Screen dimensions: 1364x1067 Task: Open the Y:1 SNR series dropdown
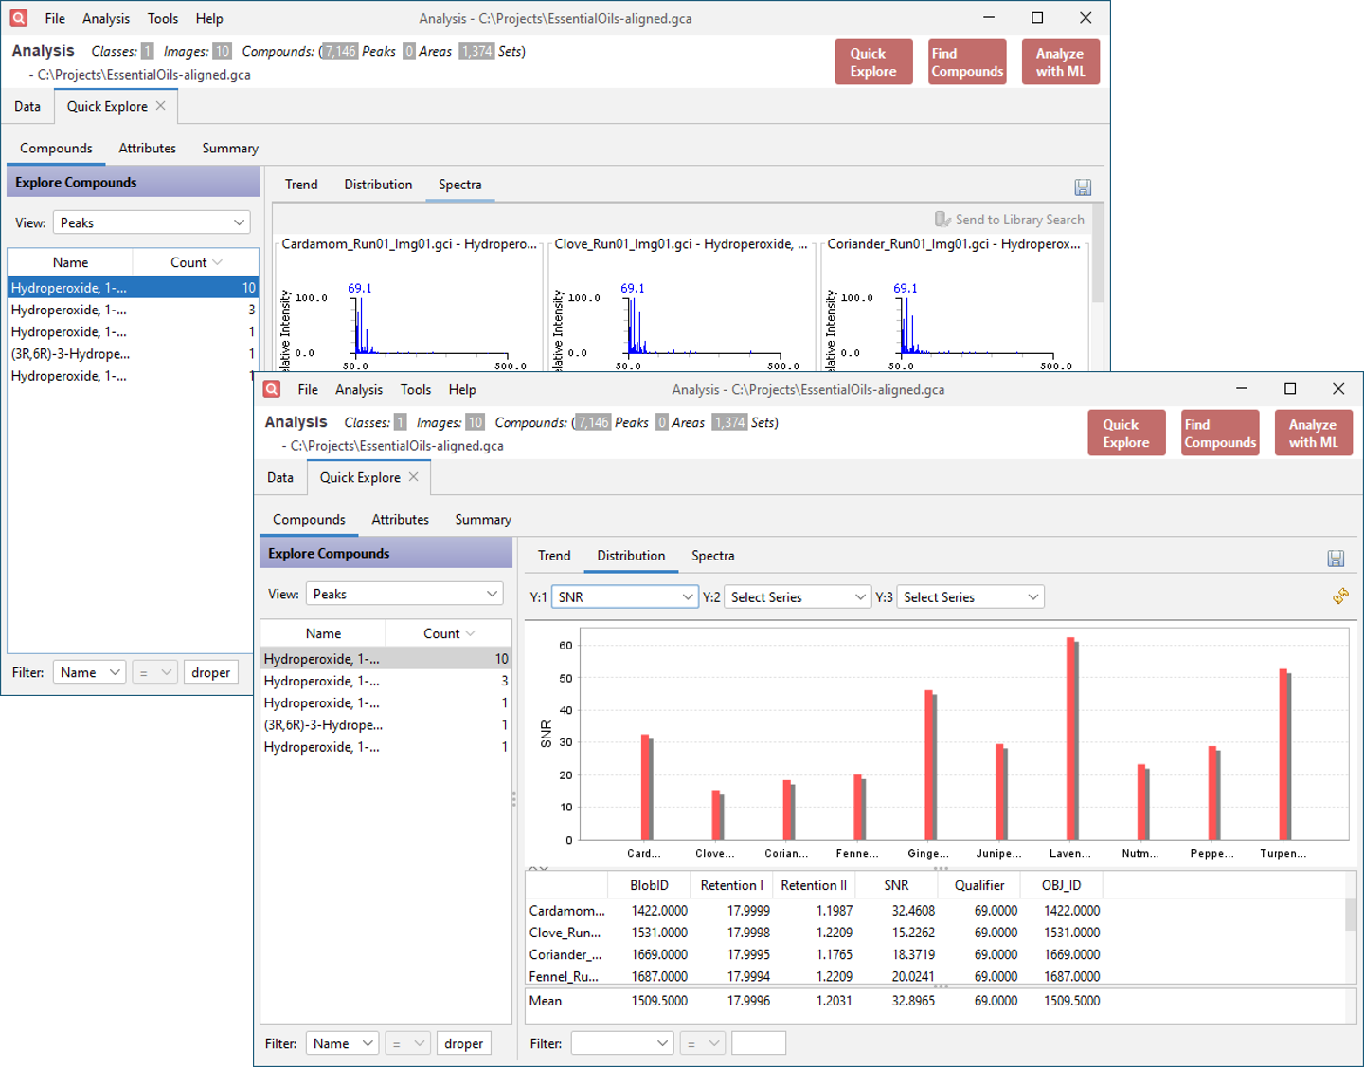tap(625, 596)
